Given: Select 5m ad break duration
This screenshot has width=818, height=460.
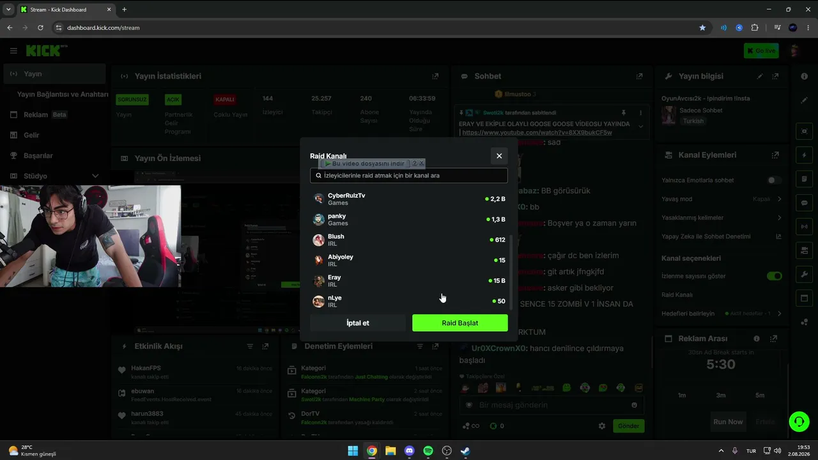Looking at the screenshot, I should (760, 395).
